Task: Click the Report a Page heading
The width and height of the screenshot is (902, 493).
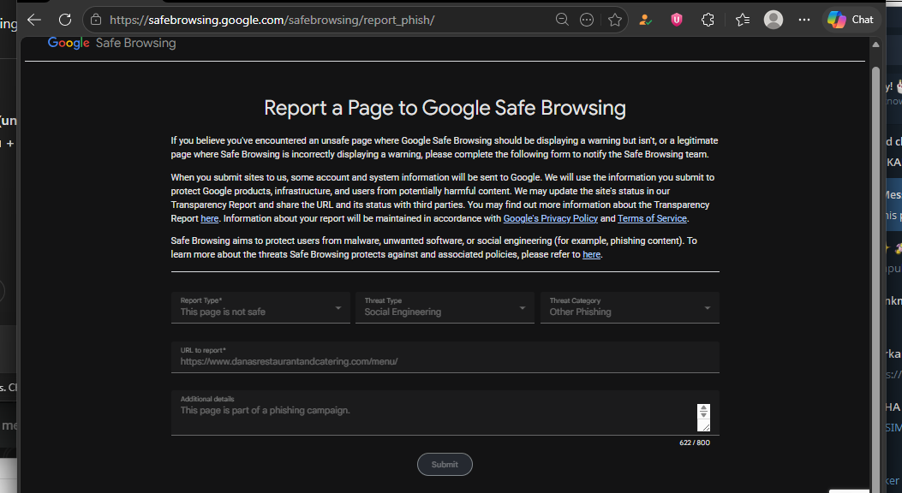Action: click(445, 108)
